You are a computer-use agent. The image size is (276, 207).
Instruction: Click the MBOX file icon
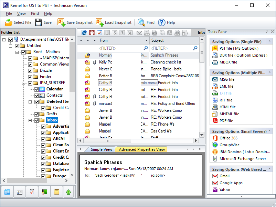[x=215, y=62]
